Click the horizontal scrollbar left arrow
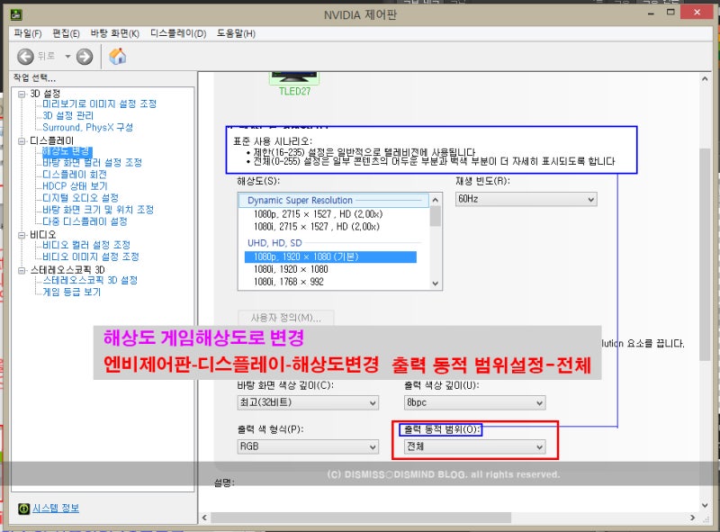 [x=204, y=518]
